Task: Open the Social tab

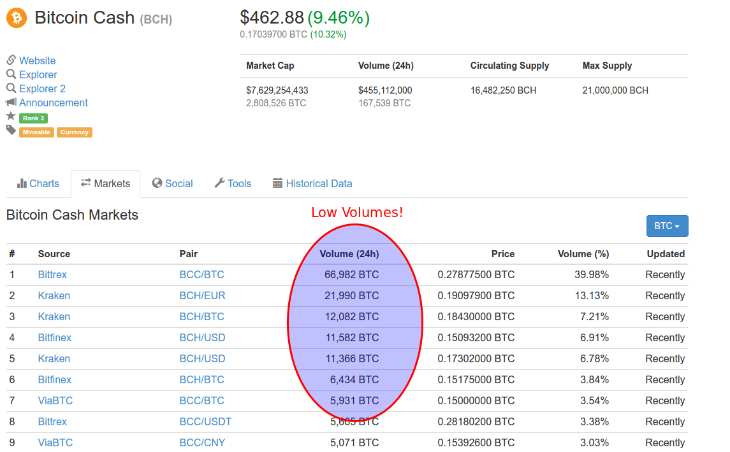Action: [x=173, y=184]
